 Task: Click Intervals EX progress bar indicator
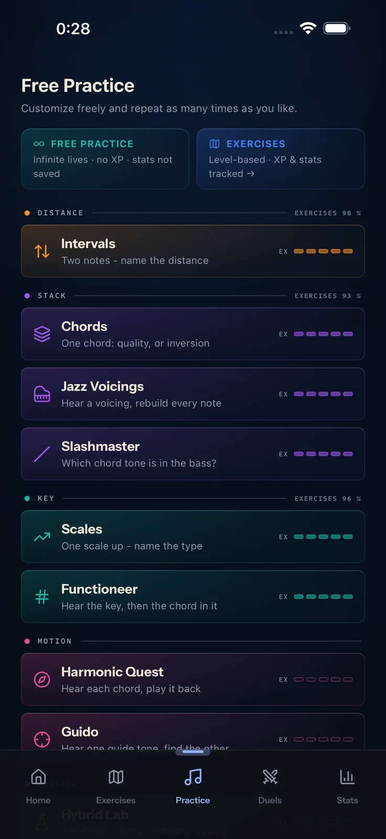point(323,251)
